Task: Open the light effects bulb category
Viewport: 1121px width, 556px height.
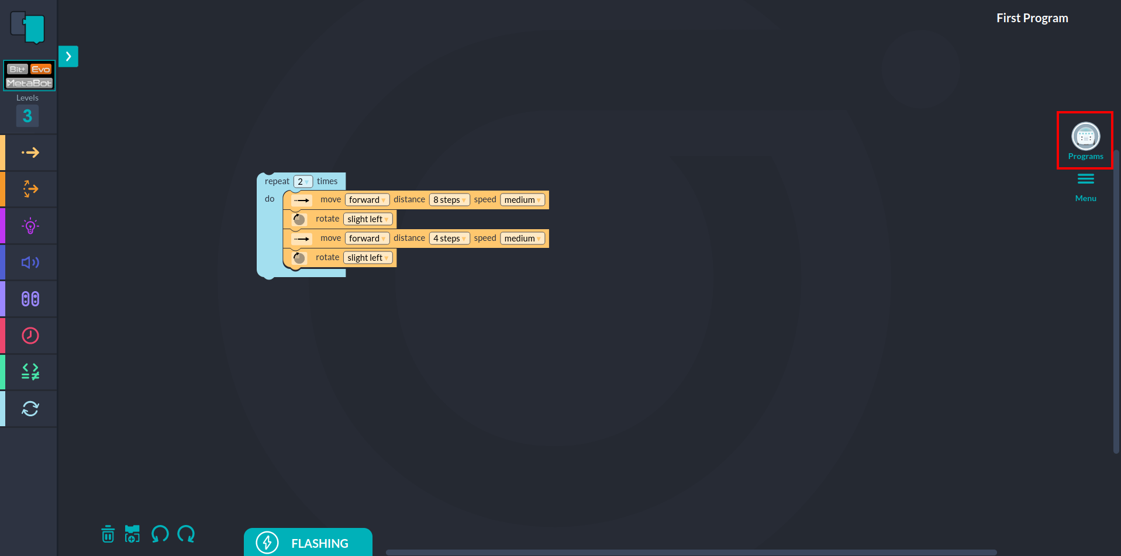Action: click(x=30, y=226)
